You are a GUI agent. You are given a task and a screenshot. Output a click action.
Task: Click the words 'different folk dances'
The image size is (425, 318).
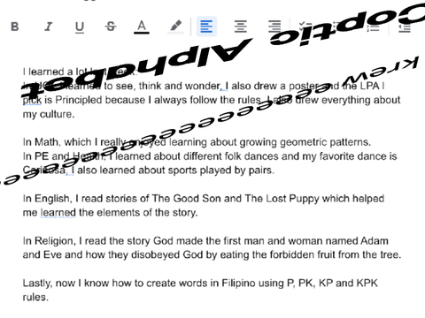pos(230,156)
